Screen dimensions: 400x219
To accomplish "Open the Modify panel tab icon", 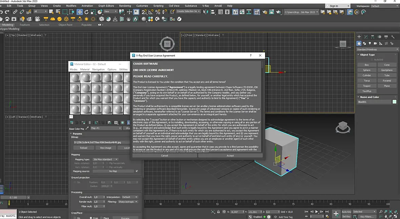I will [x=366, y=37].
